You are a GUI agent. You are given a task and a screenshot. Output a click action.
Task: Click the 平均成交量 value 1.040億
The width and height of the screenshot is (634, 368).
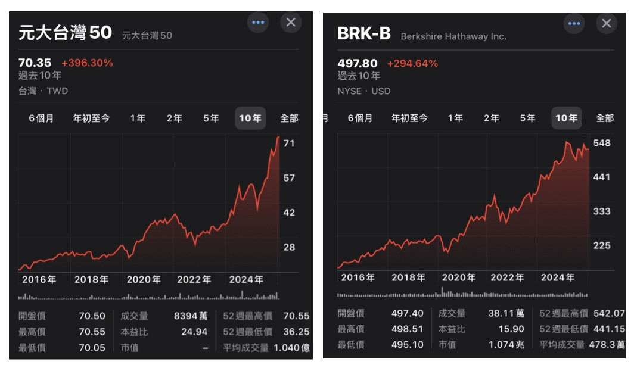pyautogui.click(x=291, y=347)
